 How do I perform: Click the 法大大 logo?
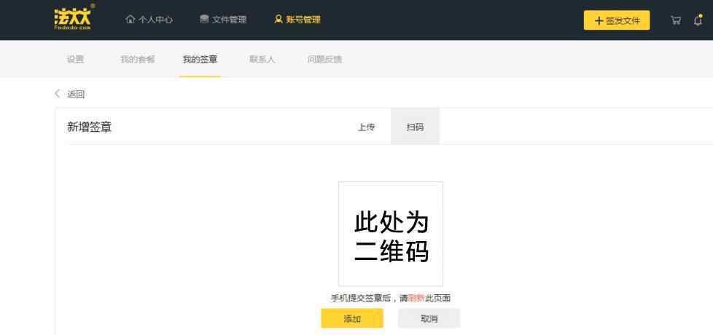(x=73, y=19)
